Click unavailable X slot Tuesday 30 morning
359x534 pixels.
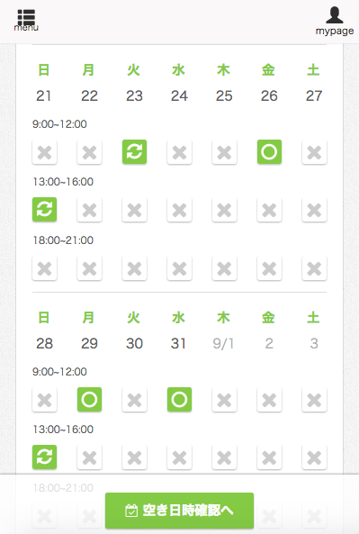click(x=134, y=400)
